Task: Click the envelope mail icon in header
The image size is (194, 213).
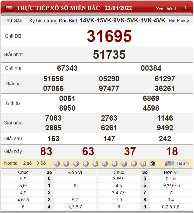Action: [9, 8]
